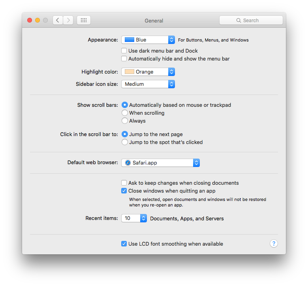
Task: Expand the Sidebar icon size dropdown
Action: coord(148,84)
